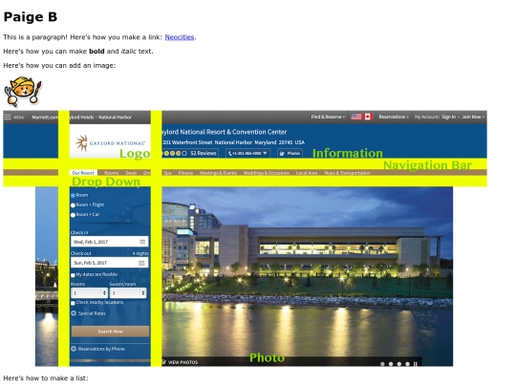Click the Paige B heading
This screenshot has width=516, height=387.
click(31, 17)
